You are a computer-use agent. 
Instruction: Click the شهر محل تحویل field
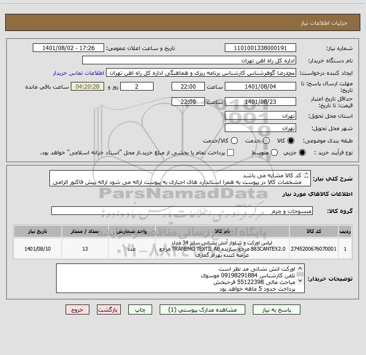pyautogui.click(x=260, y=128)
